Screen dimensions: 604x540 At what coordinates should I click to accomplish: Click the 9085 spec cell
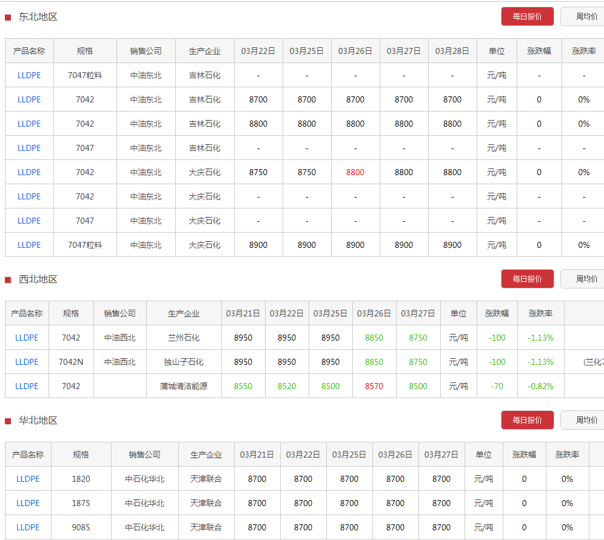click(81, 528)
